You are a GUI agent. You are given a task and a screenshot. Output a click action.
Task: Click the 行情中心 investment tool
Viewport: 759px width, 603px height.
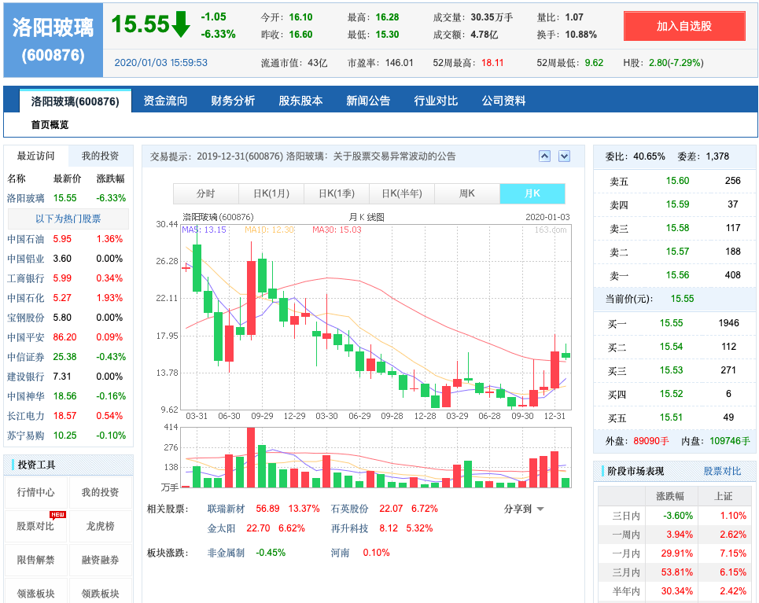click(x=36, y=492)
